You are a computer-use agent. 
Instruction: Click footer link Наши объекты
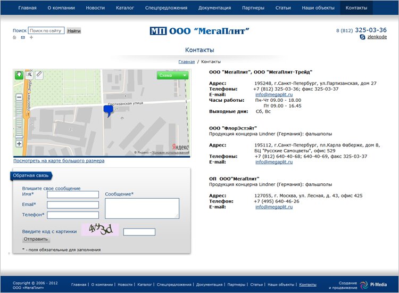281,284
